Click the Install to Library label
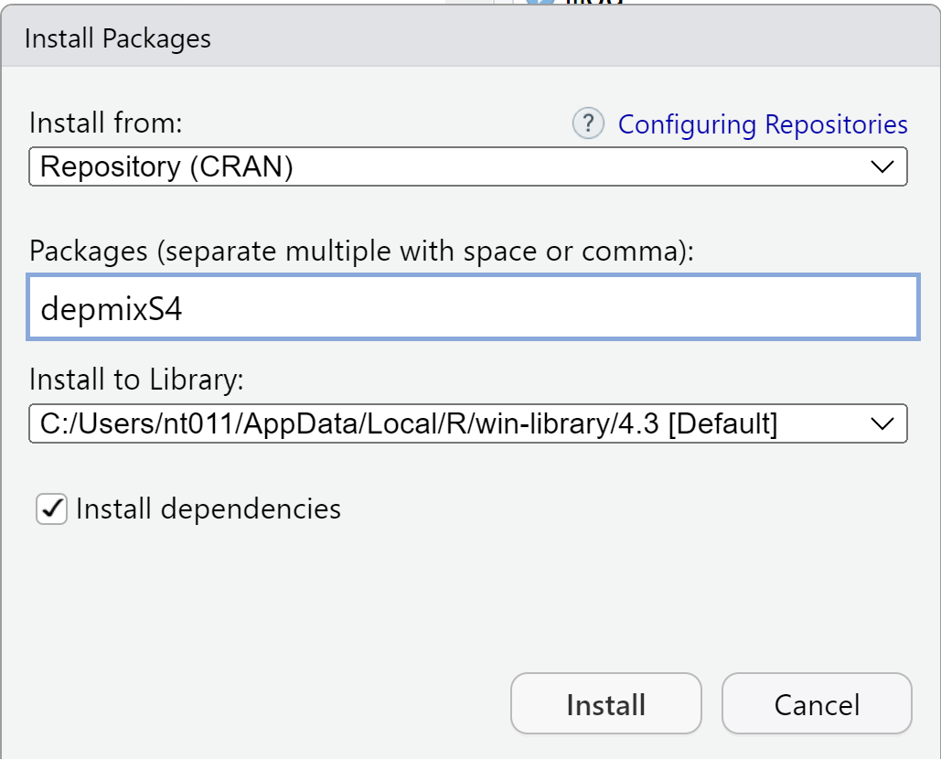 tap(136, 379)
